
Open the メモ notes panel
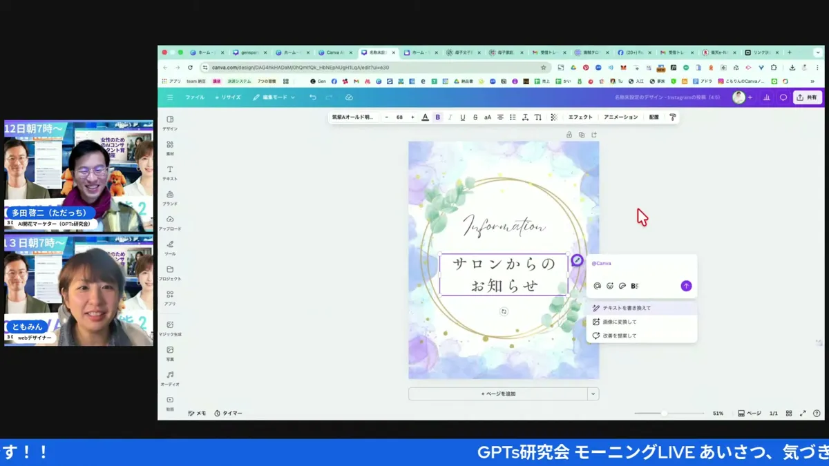(x=197, y=414)
